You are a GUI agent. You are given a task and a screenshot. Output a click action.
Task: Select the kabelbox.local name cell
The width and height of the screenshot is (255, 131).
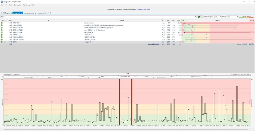point(89,23)
